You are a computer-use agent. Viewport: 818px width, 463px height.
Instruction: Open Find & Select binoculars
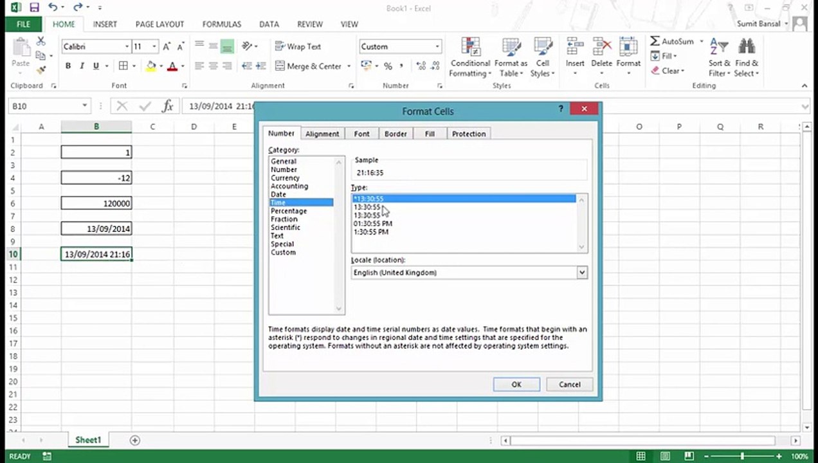pyautogui.click(x=747, y=47)
